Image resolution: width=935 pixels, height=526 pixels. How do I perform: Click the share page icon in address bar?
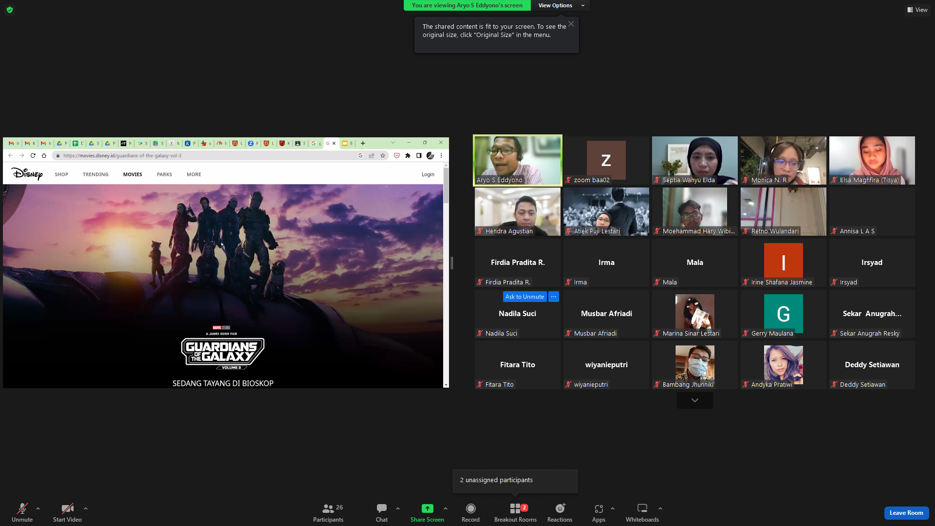pyautogui.click(x=372, y=155)
